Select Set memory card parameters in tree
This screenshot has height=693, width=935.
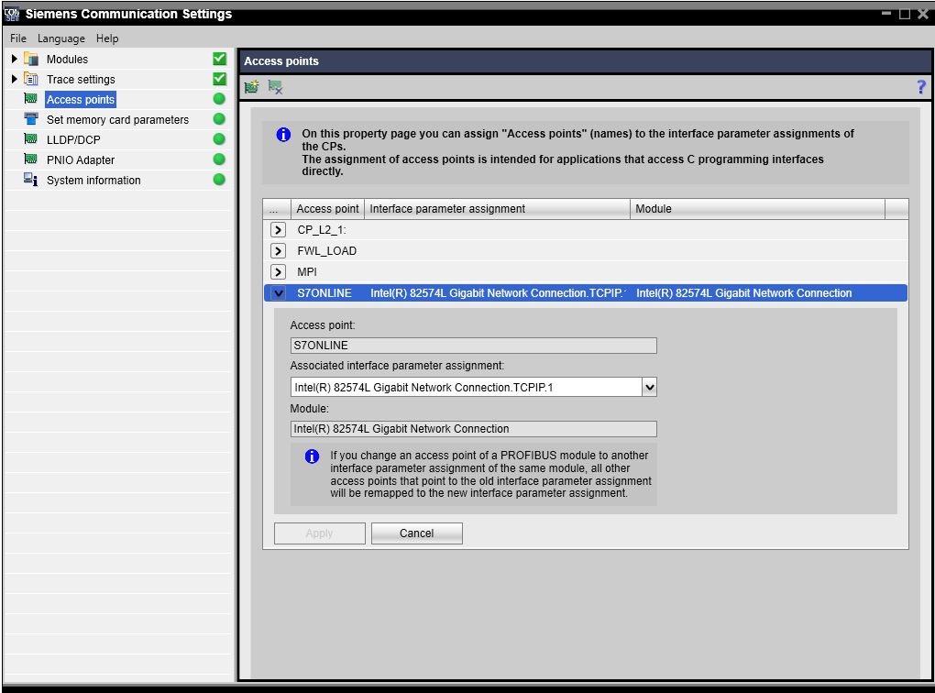(x=117, y=120)
